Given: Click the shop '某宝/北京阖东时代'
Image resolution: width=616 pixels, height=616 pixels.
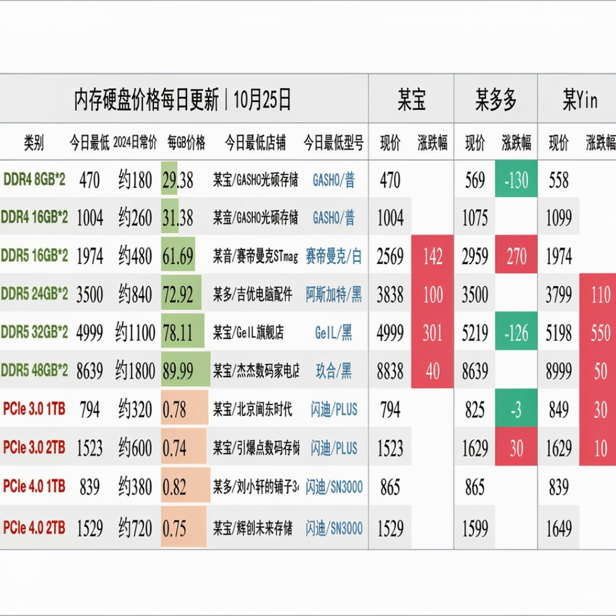Looking at the screenshot, I should tap(253, 410).
